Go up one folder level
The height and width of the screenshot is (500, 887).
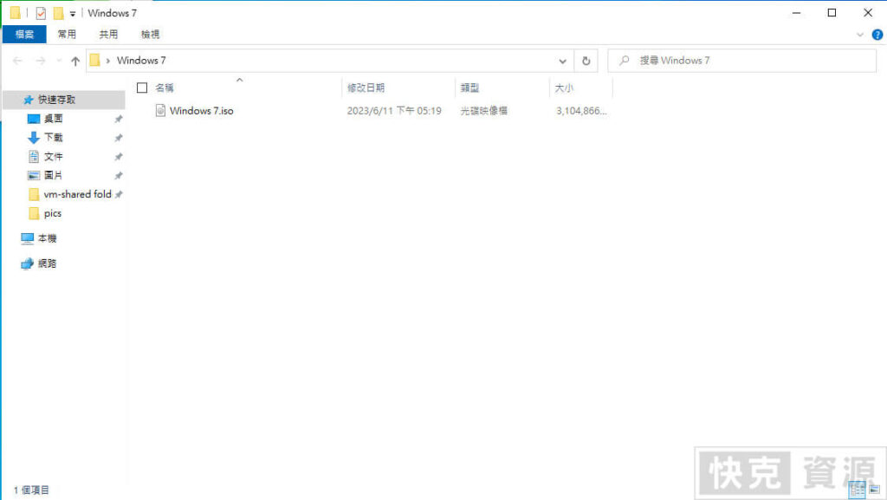[x=75, y=61]
